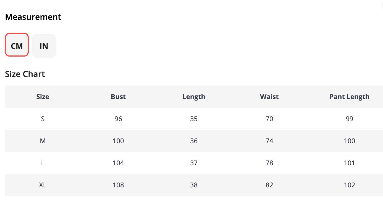Click the Size column header
This screenshot has width=383, height=202.
[43, 97]
